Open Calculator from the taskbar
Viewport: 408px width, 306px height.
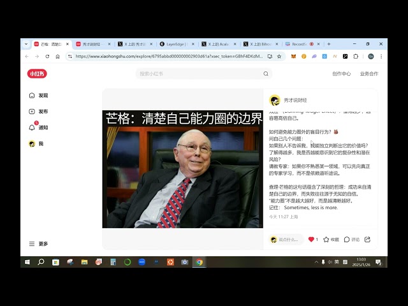pos(113,262)
